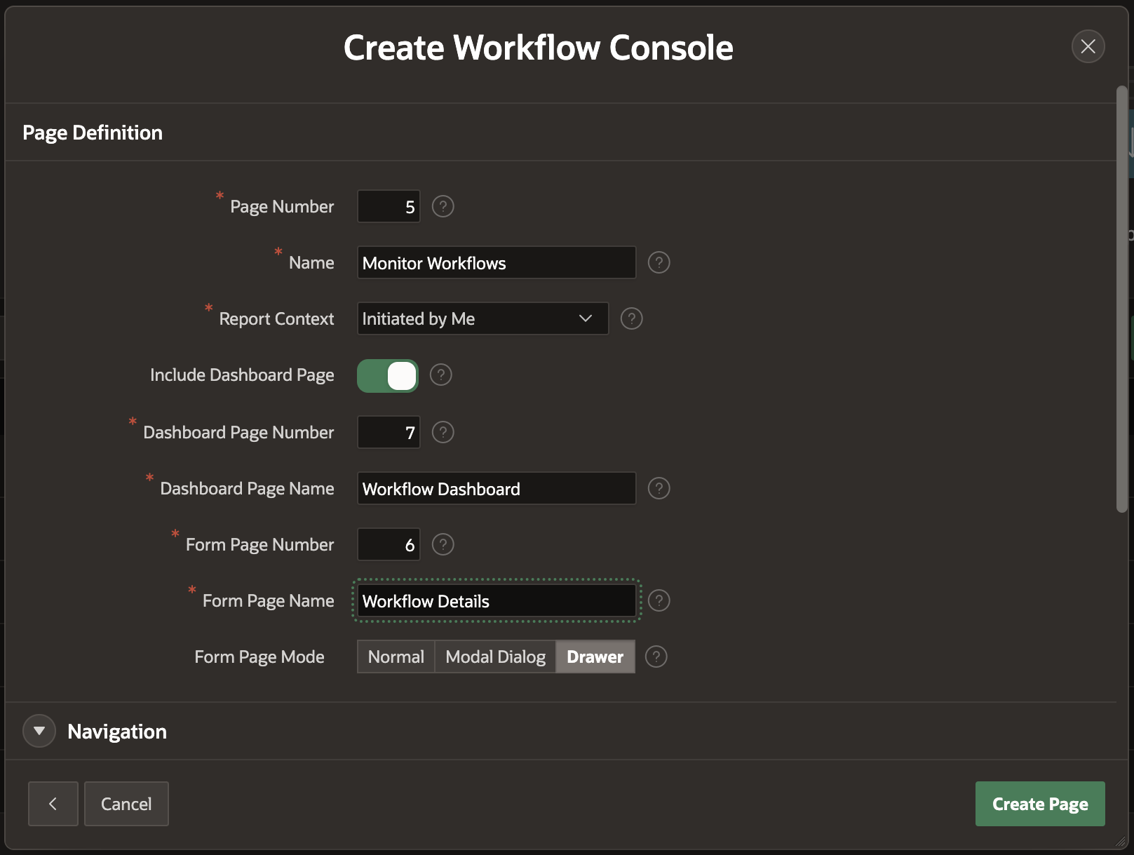The height and width of the screenshot is (855, 1134).
Task: Open help for Form Page Number
Action: click(443, 544)
